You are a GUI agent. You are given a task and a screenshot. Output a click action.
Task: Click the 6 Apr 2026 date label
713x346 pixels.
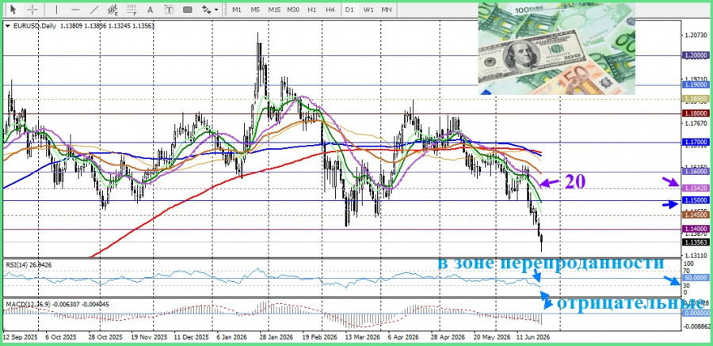405,338
